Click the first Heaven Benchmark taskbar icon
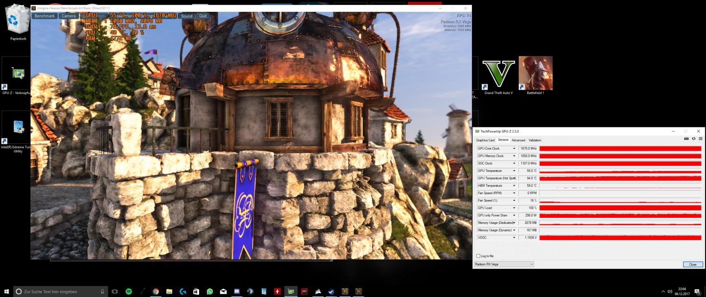 [345, 291]
